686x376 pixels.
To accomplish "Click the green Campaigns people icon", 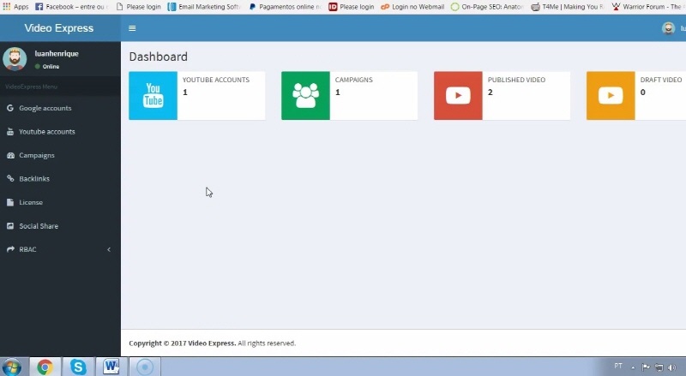I will click(x=305, y=95).
